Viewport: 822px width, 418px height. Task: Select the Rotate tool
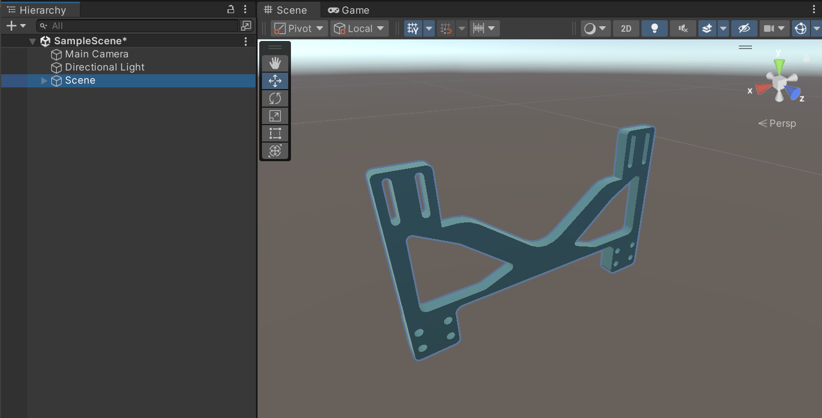(x=275, y=98)
